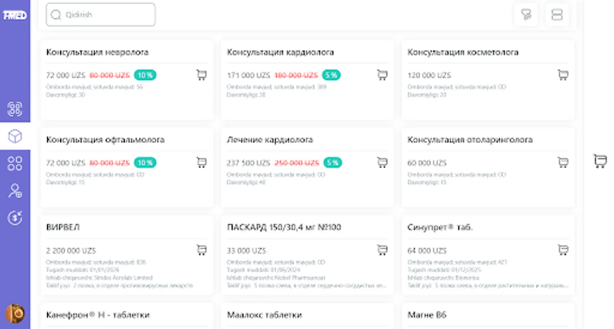Click the crossed-out 180 000 UZS price
This screenshot has width=614, height=329.
(x=296, y=75)
